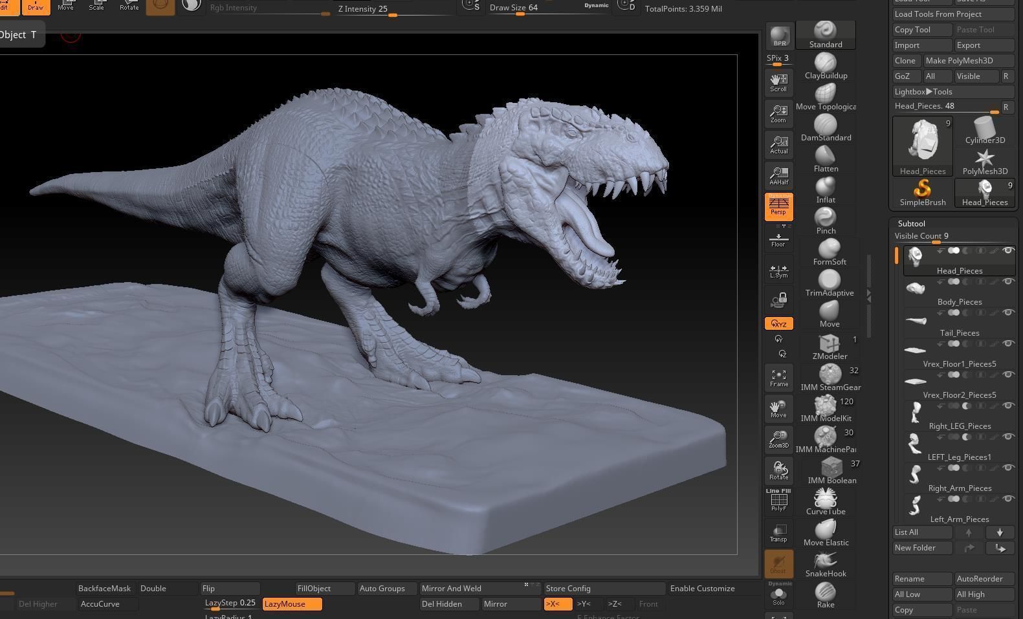1023x619 pixels.
Task: Collapse the Subtool palette header
Action: point(911,224)
